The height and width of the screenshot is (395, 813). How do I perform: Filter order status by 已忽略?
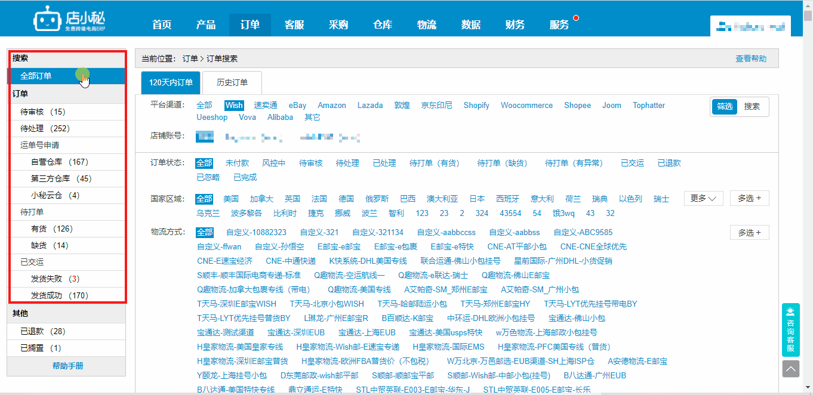(208, 177)
